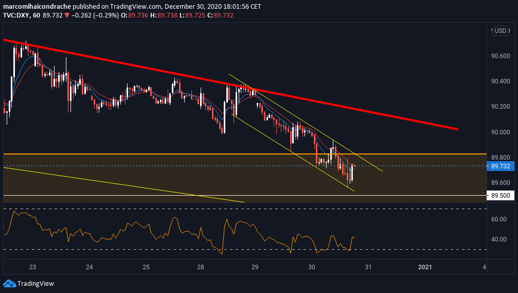This screenshot has width=518, height=293.
Task: Click date label 29 on time axis
Action: [255, 267]
